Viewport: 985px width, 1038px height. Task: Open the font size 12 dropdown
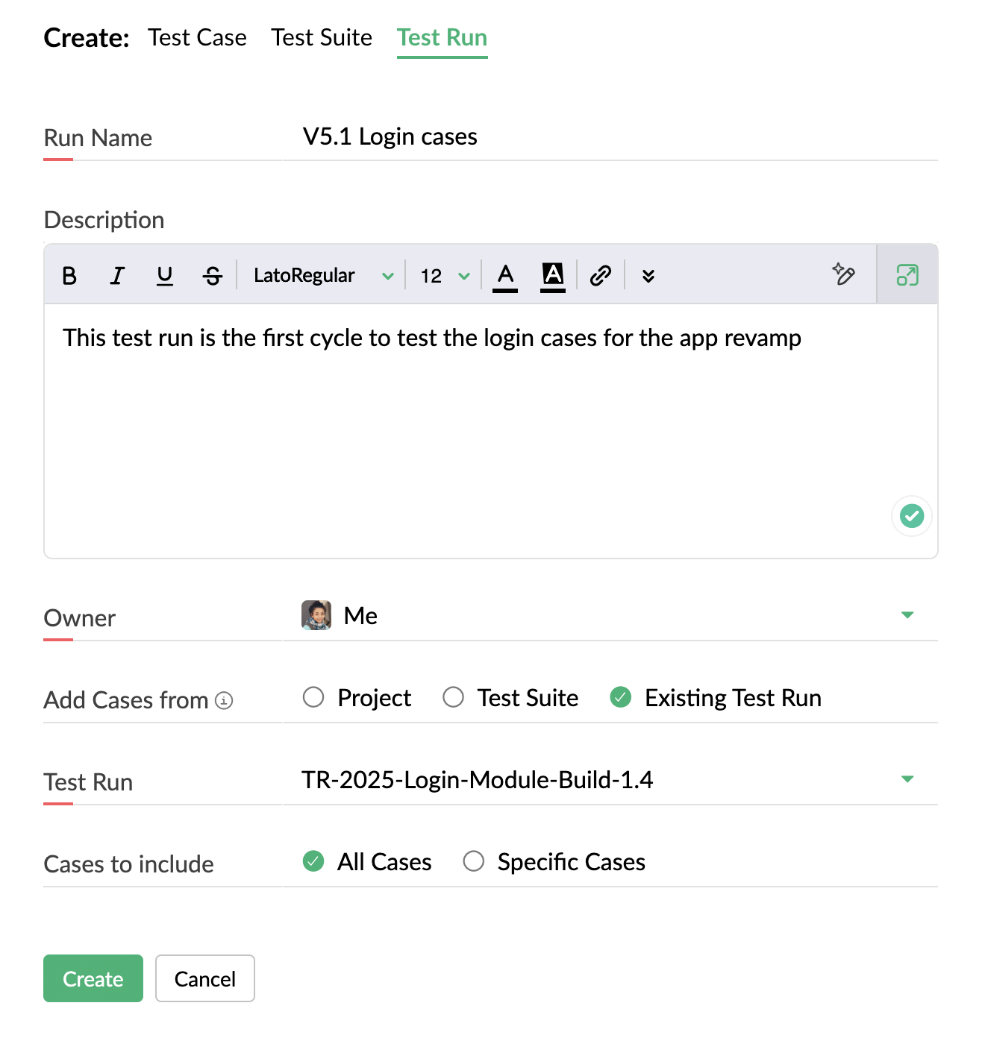pos(445,276)
